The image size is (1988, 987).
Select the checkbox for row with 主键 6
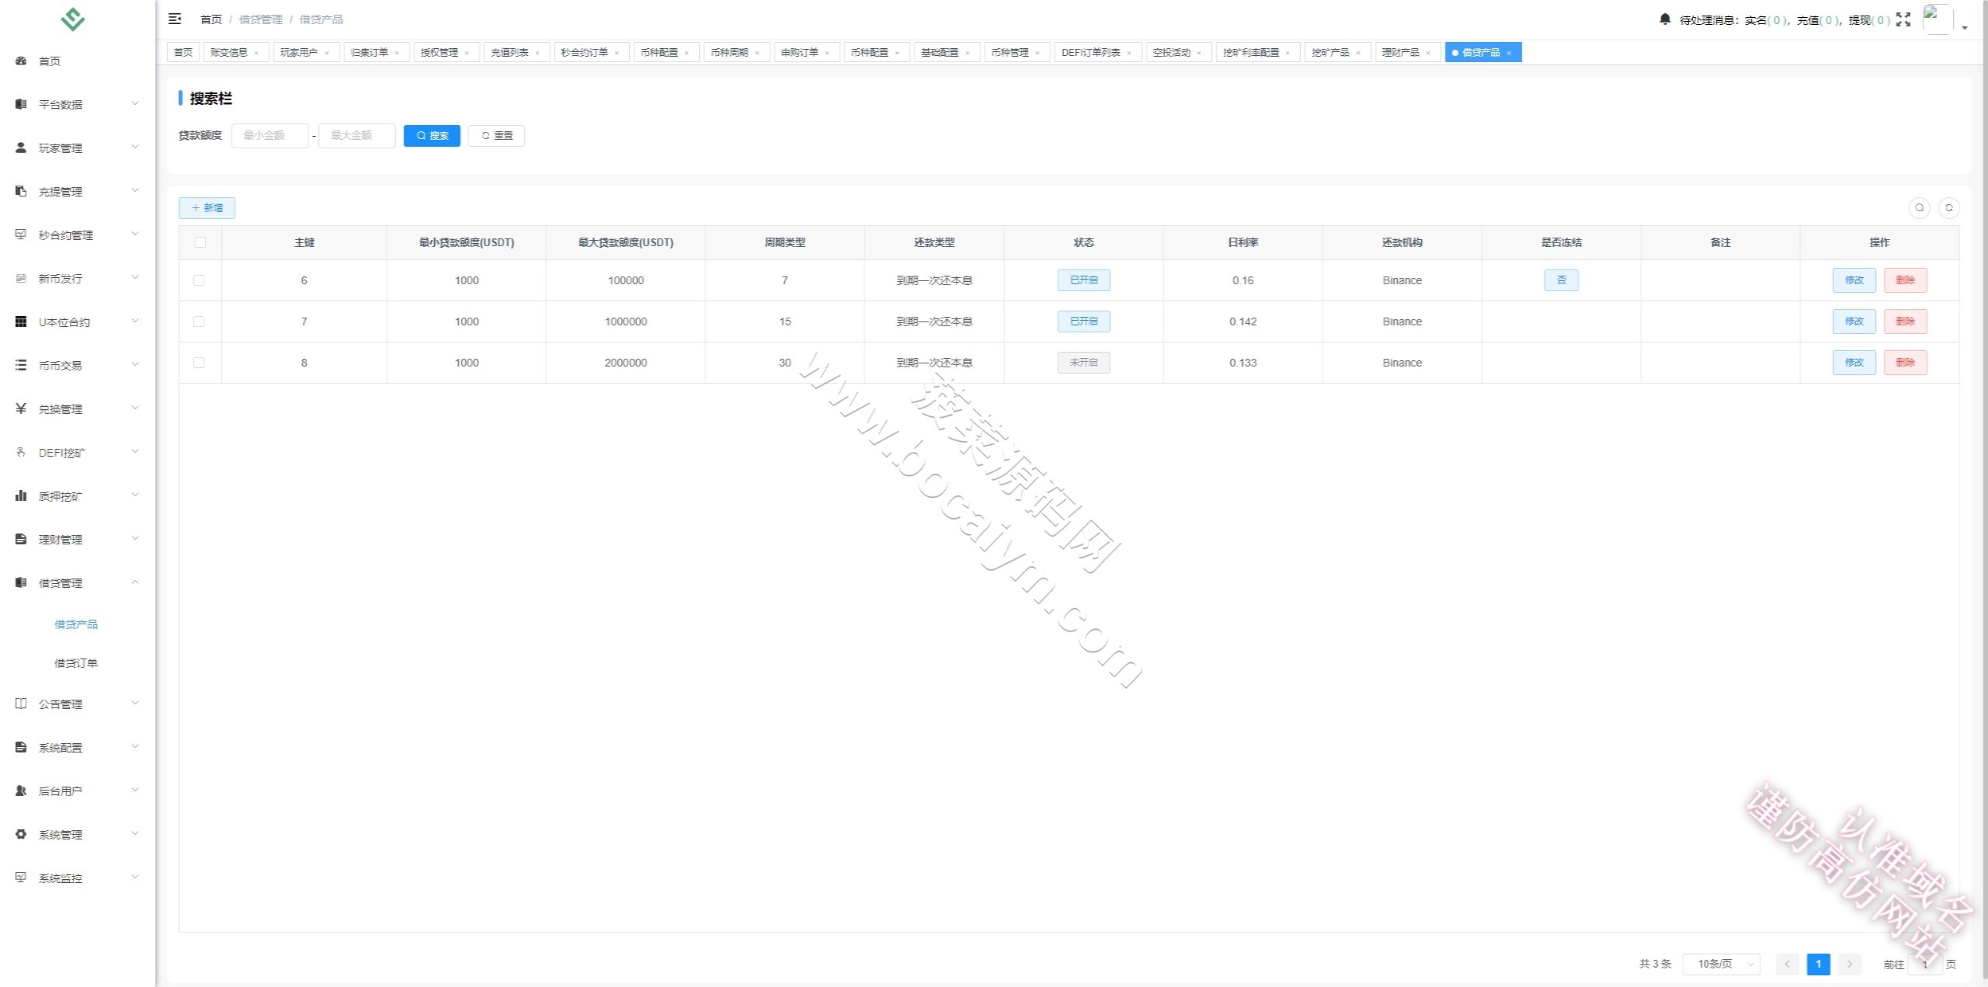pos(199,280)
